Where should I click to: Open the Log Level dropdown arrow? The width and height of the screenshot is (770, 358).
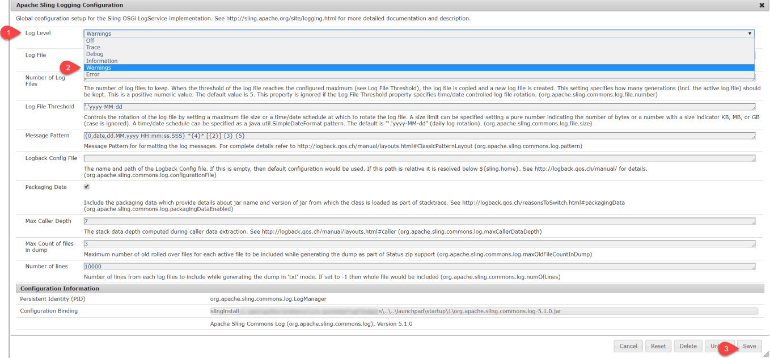coord(750,33)
